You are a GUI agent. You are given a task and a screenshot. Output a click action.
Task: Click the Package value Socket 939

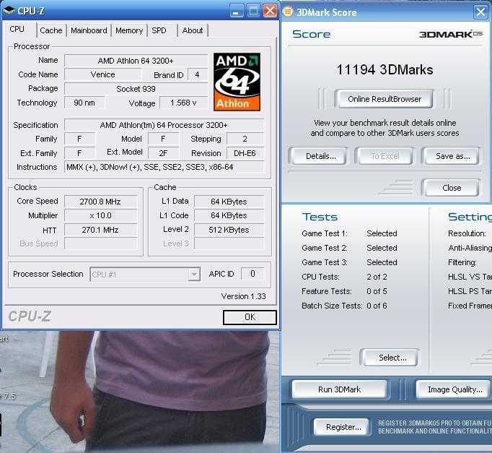(x=136, y=89)
